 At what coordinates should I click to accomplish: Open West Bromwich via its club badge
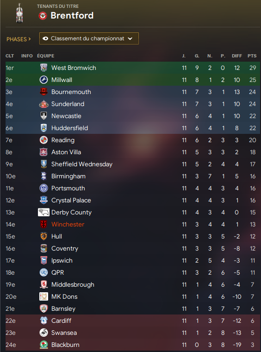pos(43,68)
